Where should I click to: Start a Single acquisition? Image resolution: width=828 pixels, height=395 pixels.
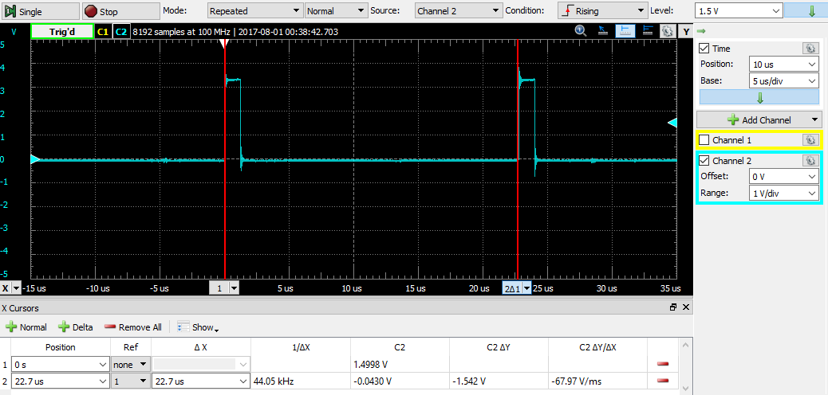(x=41, y=11)
